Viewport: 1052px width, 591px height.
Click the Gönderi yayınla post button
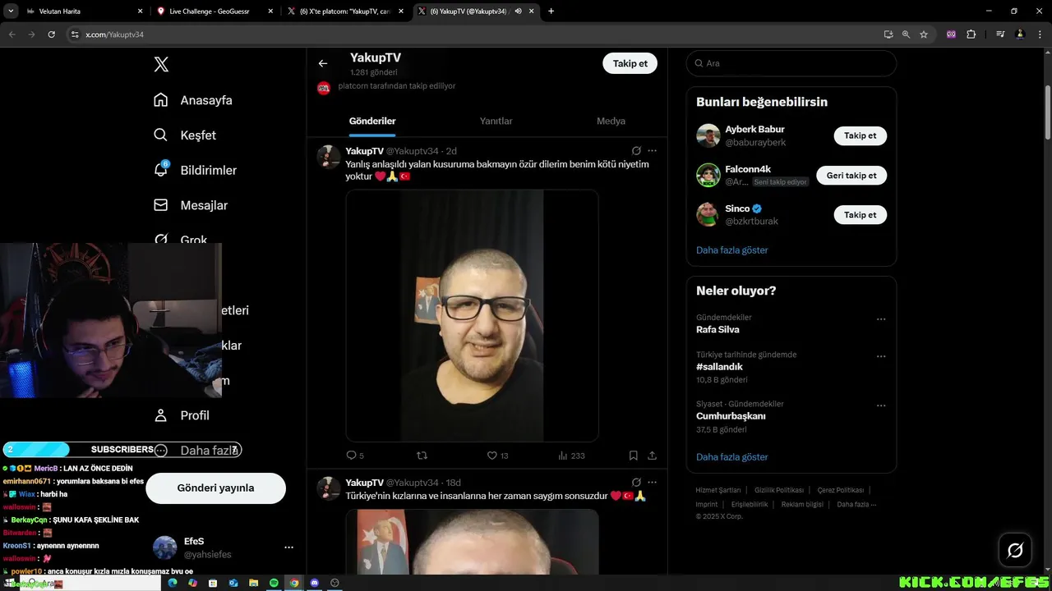point(215,488)
